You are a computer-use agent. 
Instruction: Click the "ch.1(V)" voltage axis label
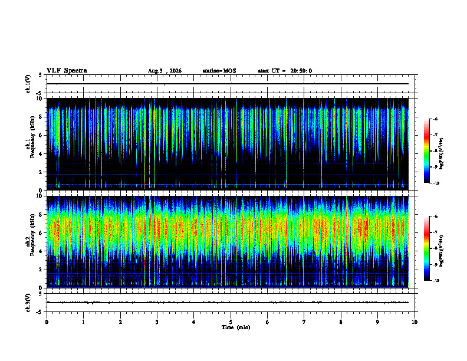28,84
